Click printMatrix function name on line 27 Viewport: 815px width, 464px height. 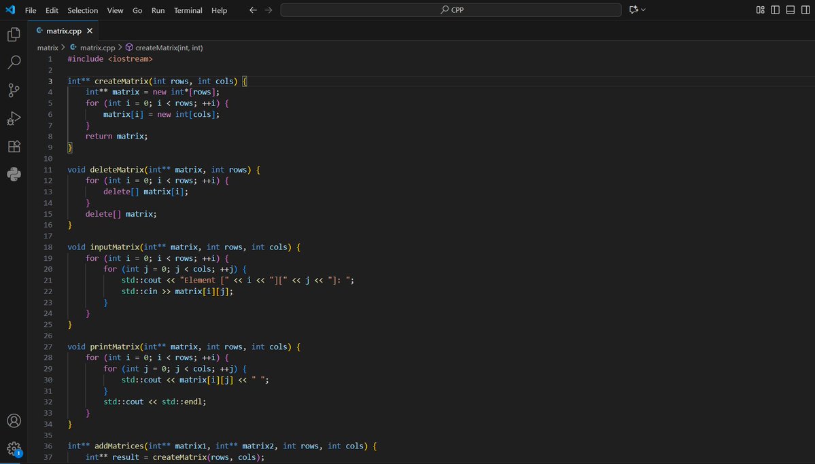115,346
